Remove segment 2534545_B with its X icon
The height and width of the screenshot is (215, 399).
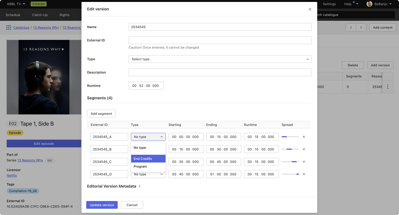click(x=304, y=149)
